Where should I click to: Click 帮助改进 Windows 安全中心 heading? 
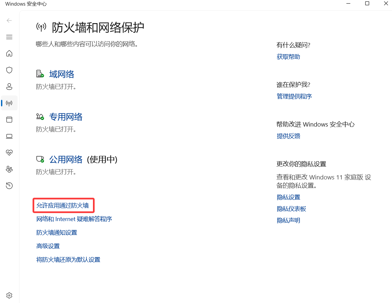(316, 124)
